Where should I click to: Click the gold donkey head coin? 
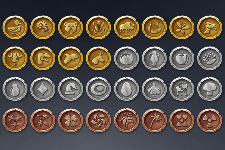98,58
